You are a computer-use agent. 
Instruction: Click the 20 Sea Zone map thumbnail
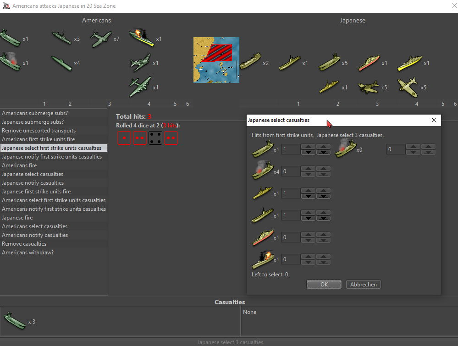point(216,60)
